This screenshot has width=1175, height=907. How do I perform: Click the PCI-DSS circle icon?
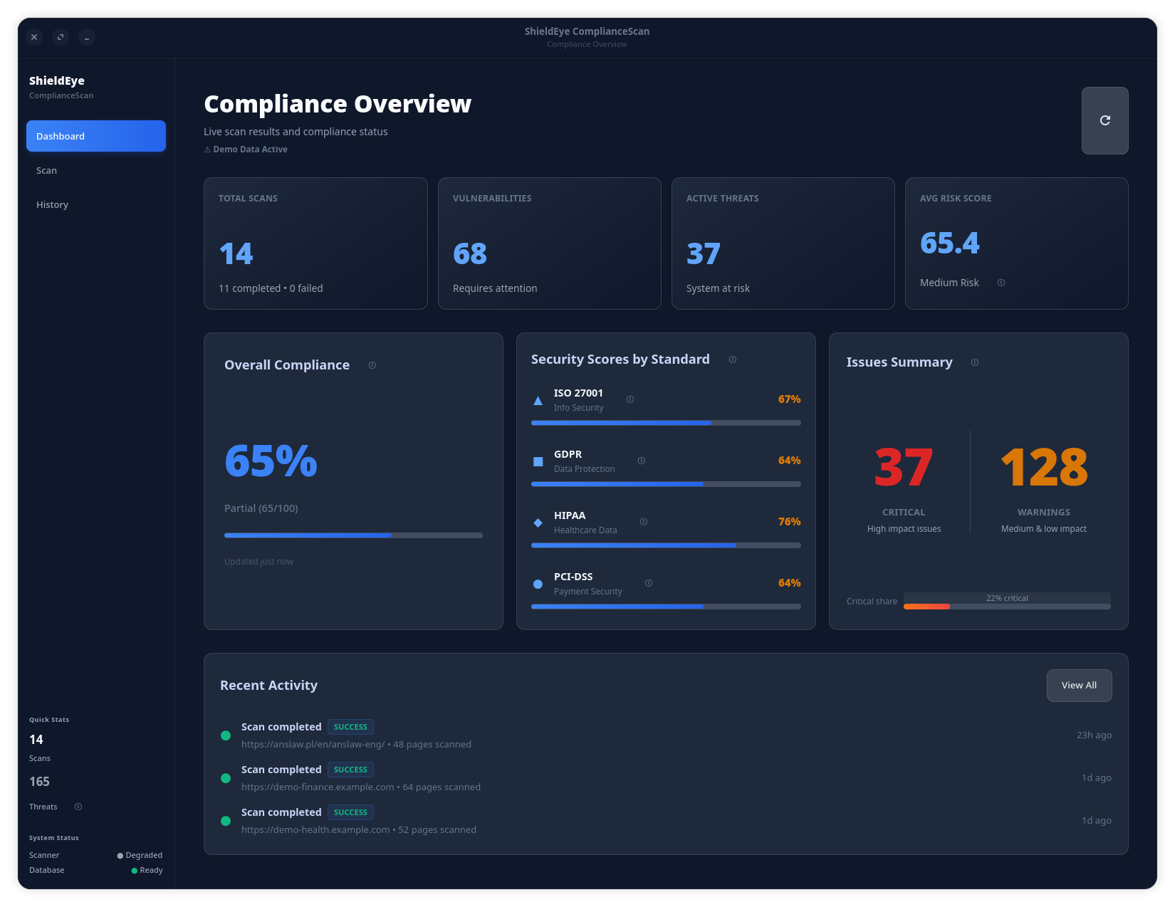click(x=538, y=584)
